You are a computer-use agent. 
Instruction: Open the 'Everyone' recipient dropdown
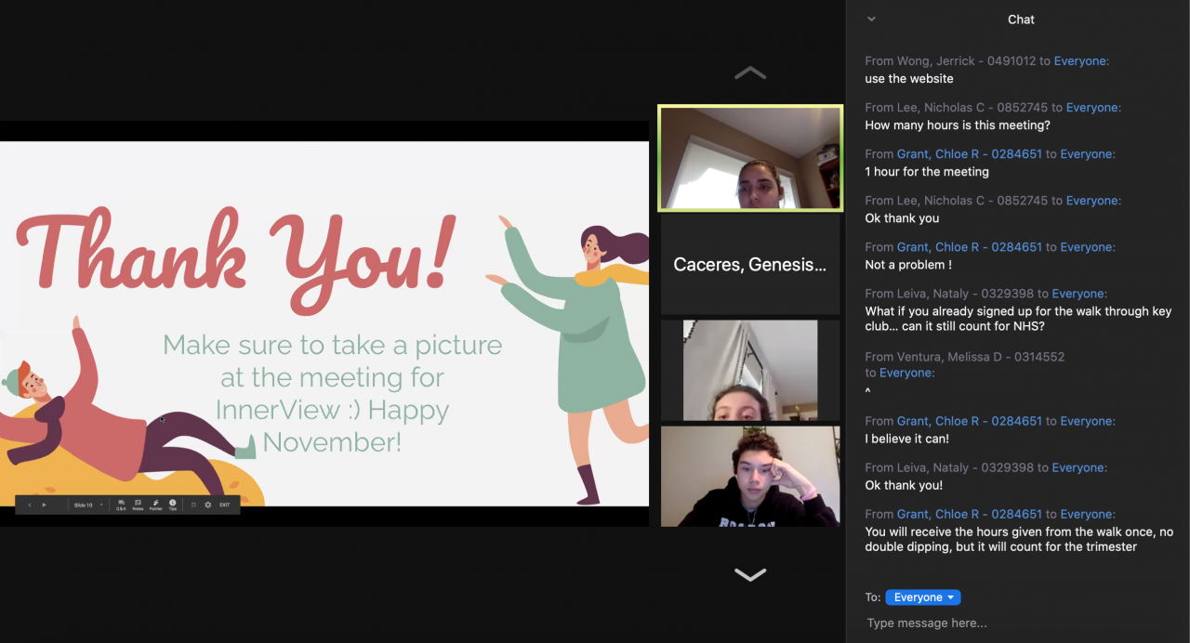[922, 597]
